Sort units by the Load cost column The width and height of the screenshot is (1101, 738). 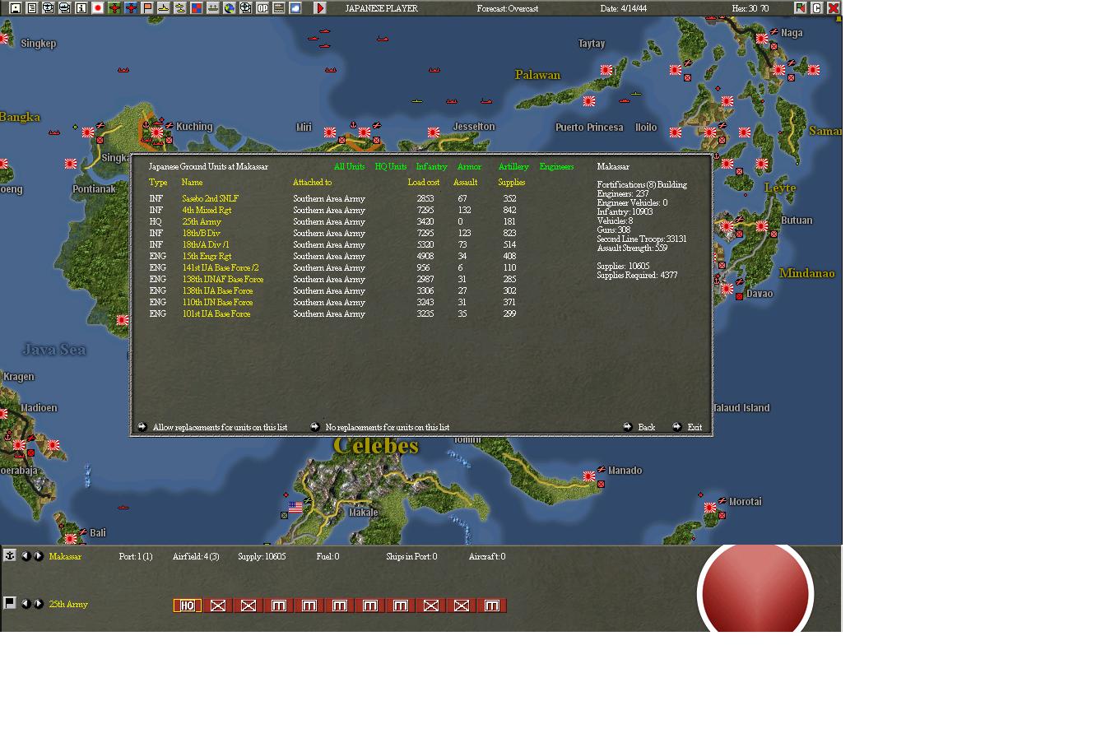tap(424, 183)
